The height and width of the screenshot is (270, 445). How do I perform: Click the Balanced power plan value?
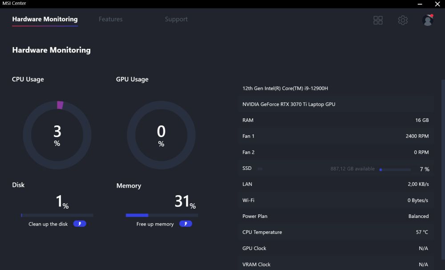point(418,216)
